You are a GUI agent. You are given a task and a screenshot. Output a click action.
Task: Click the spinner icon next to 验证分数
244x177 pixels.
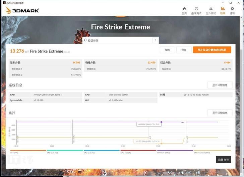tap(85, 40)
